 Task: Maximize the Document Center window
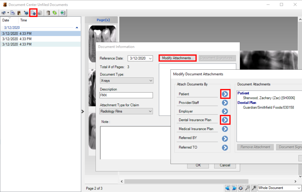pos(281,4)
